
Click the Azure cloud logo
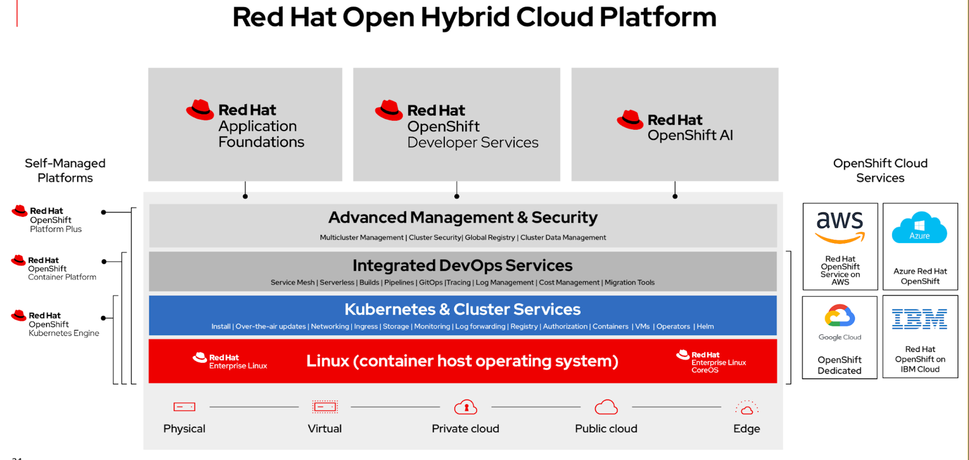coord(919,228)
